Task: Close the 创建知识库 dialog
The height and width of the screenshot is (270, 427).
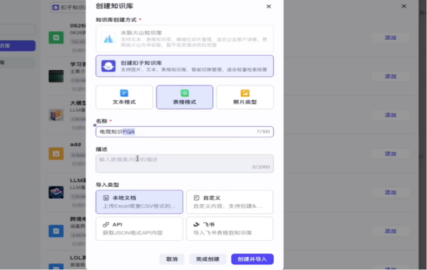Action: 269,6
